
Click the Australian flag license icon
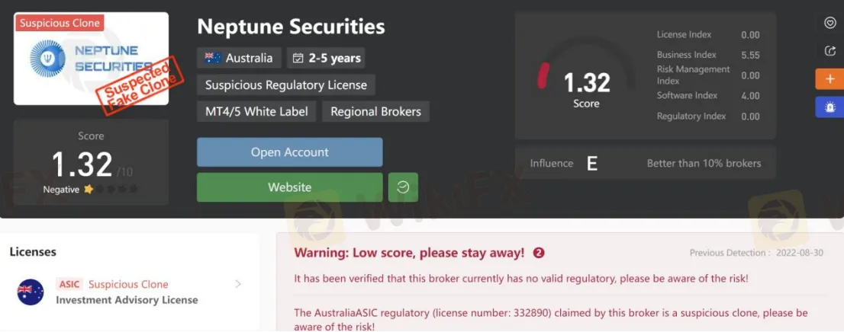[x=31, y=292]
